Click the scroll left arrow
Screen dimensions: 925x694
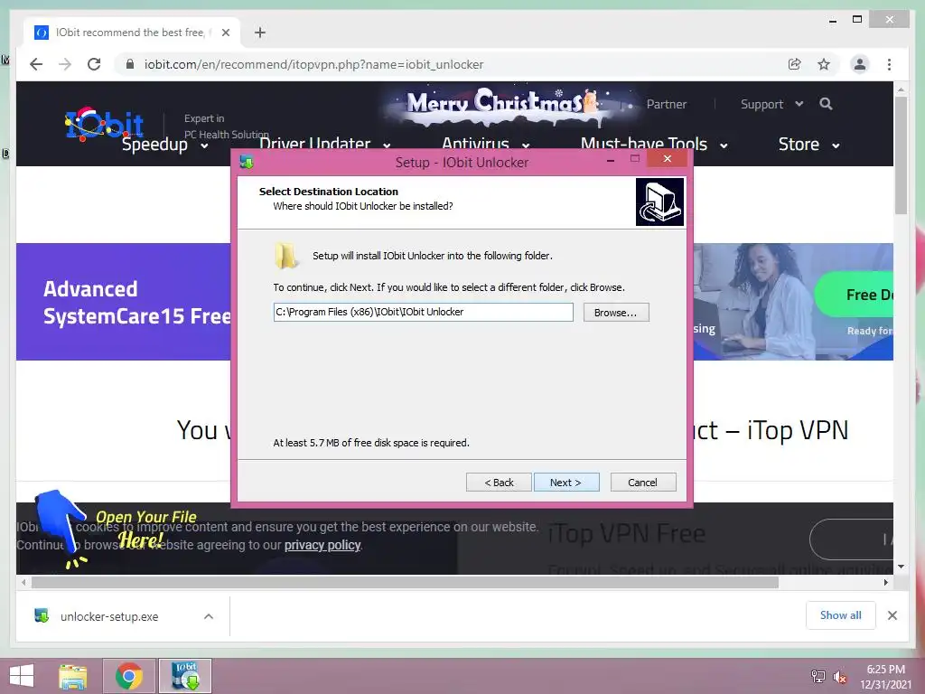tap(23, 583)
